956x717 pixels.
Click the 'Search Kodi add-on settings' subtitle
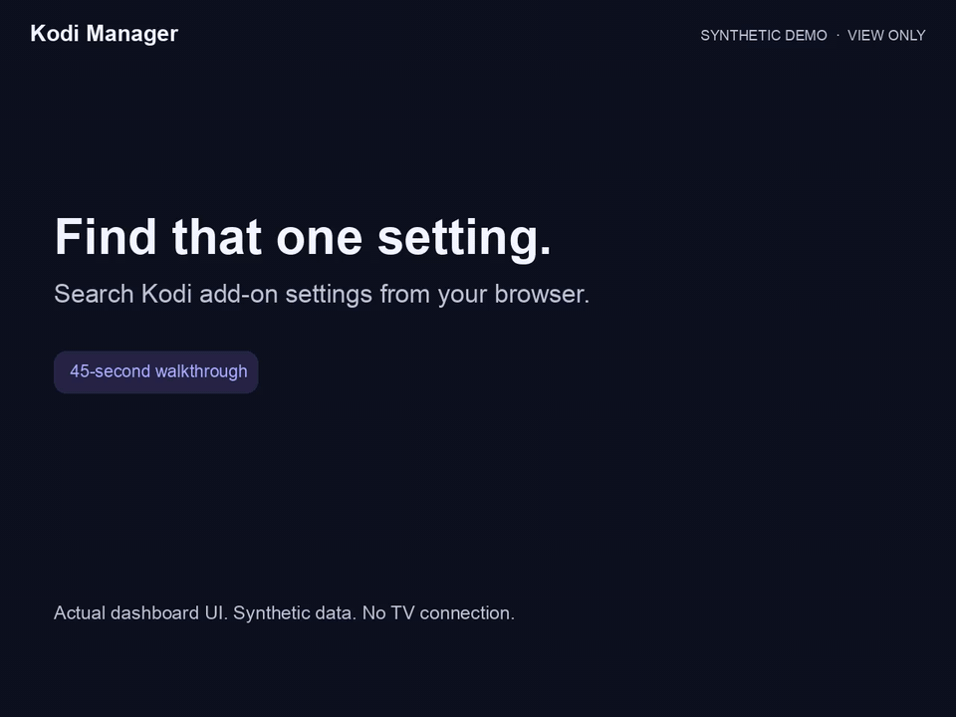click(x=322, y=294)
